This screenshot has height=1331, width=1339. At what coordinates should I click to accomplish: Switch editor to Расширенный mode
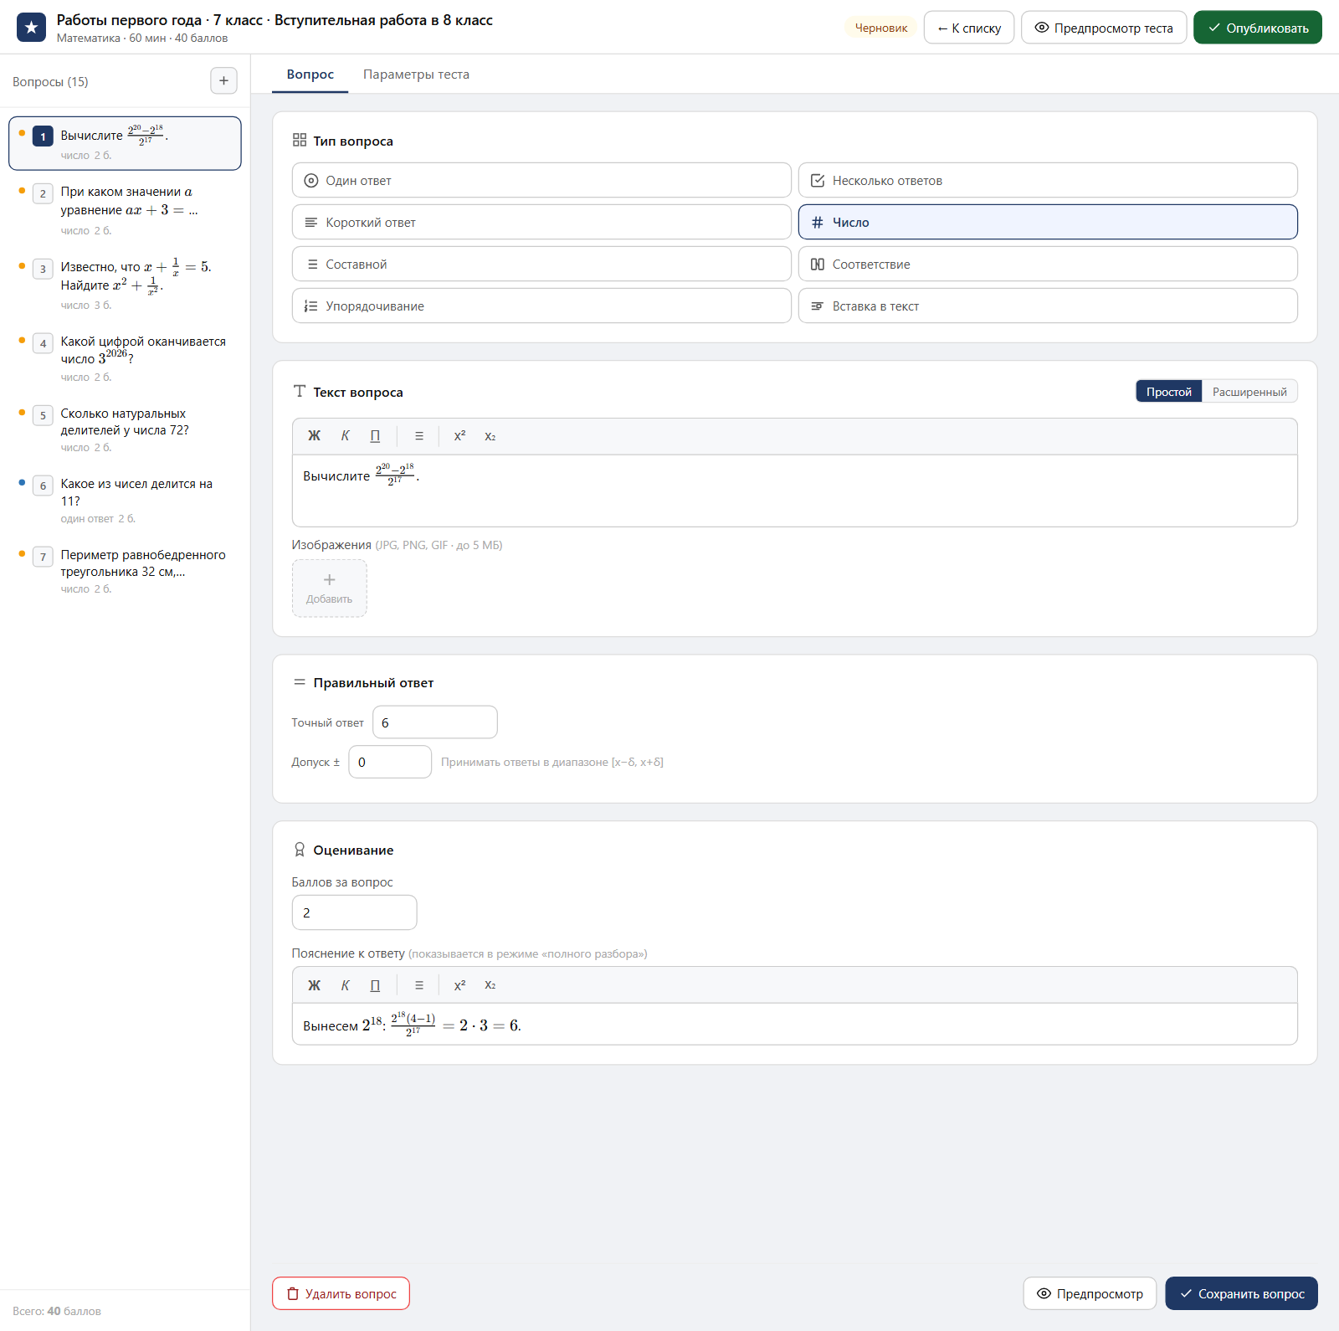click(1249, 392)
